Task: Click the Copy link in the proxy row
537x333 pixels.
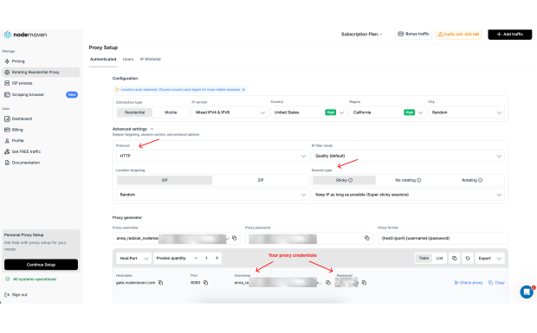Action: pyautogui.click(x=496, y=283)
